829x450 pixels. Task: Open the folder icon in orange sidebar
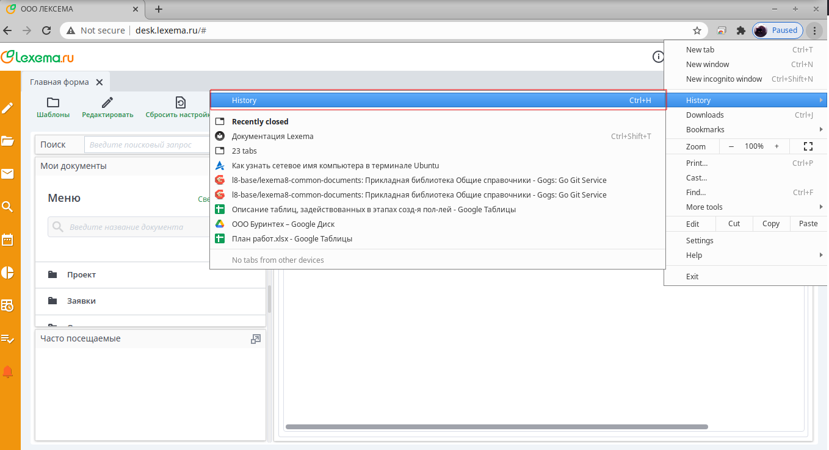point(7,141)
